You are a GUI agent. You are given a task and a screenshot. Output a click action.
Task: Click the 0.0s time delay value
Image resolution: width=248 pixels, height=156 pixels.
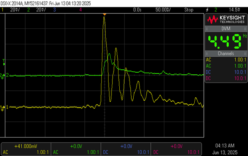[137, 10]
